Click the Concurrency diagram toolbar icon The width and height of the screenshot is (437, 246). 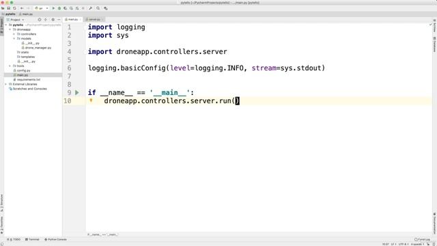(x=77, y=8)
